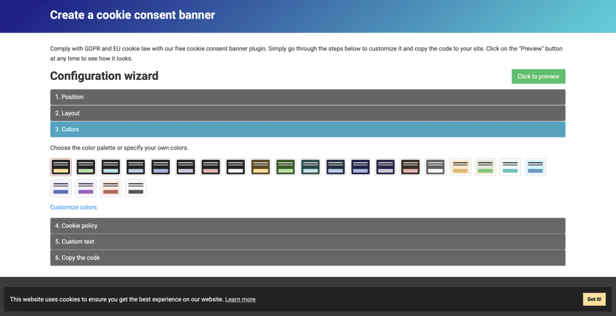
Task: Open the Customize colors link
Action: tap(73, 207)
